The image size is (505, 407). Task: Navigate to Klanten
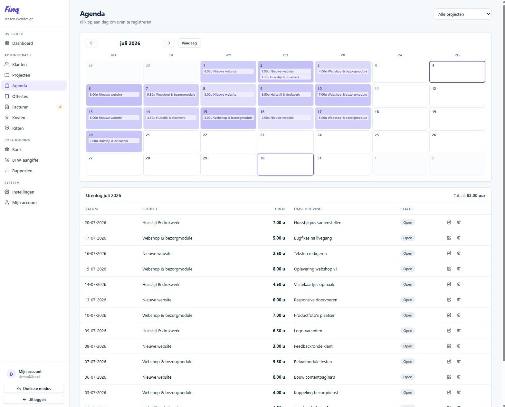tap(34, 64)
